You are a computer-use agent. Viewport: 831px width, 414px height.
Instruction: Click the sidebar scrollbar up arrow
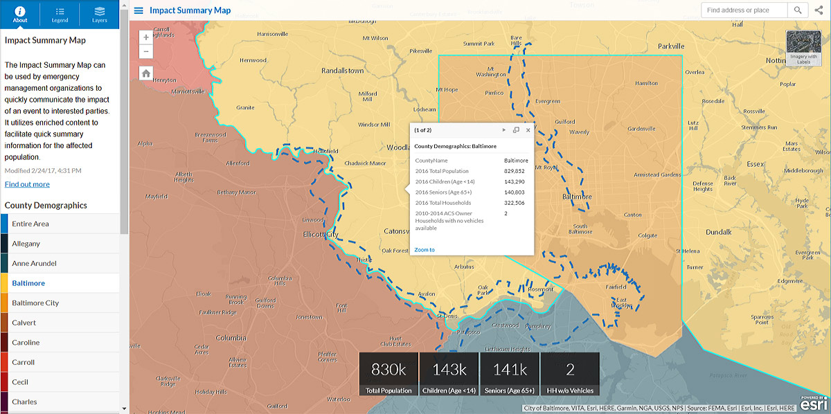coord(124,3)
